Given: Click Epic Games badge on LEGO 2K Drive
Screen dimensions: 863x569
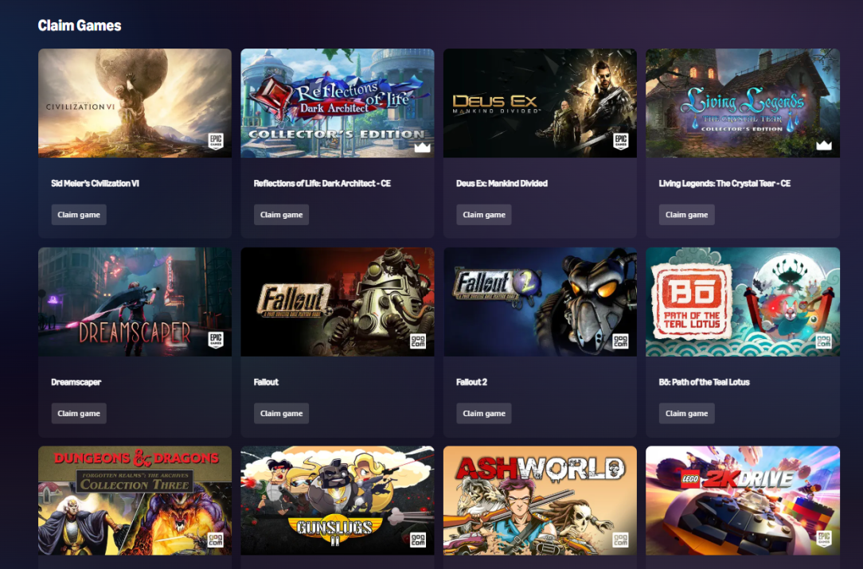Looking at the screenshot, I should point(823,539).
